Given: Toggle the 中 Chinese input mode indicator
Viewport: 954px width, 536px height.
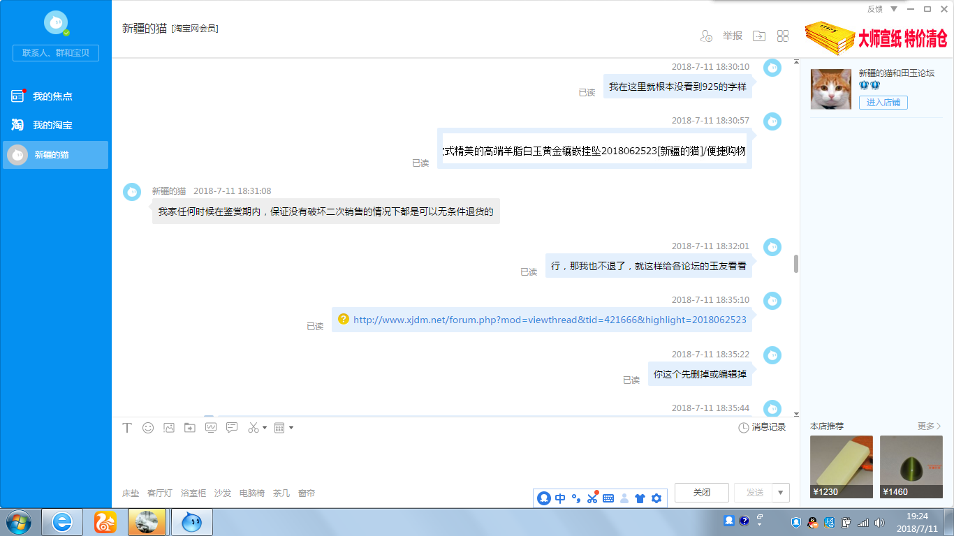Looking at the screenshot, I should click(560, 498).
